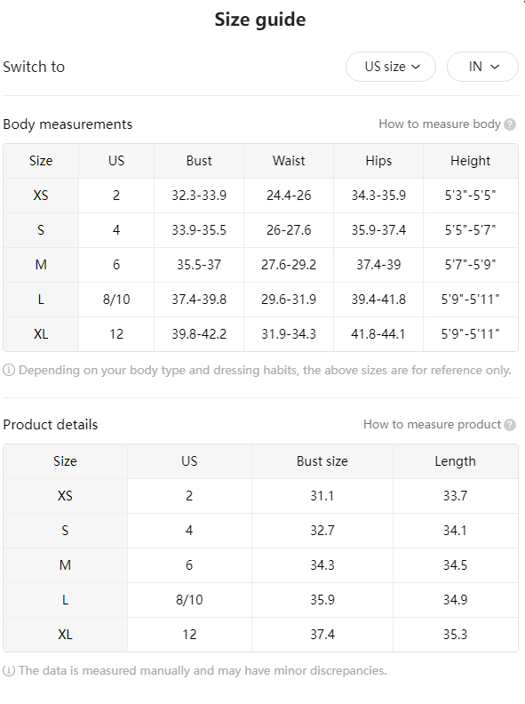Open the How to measure body link

click(x=440, y=124)
